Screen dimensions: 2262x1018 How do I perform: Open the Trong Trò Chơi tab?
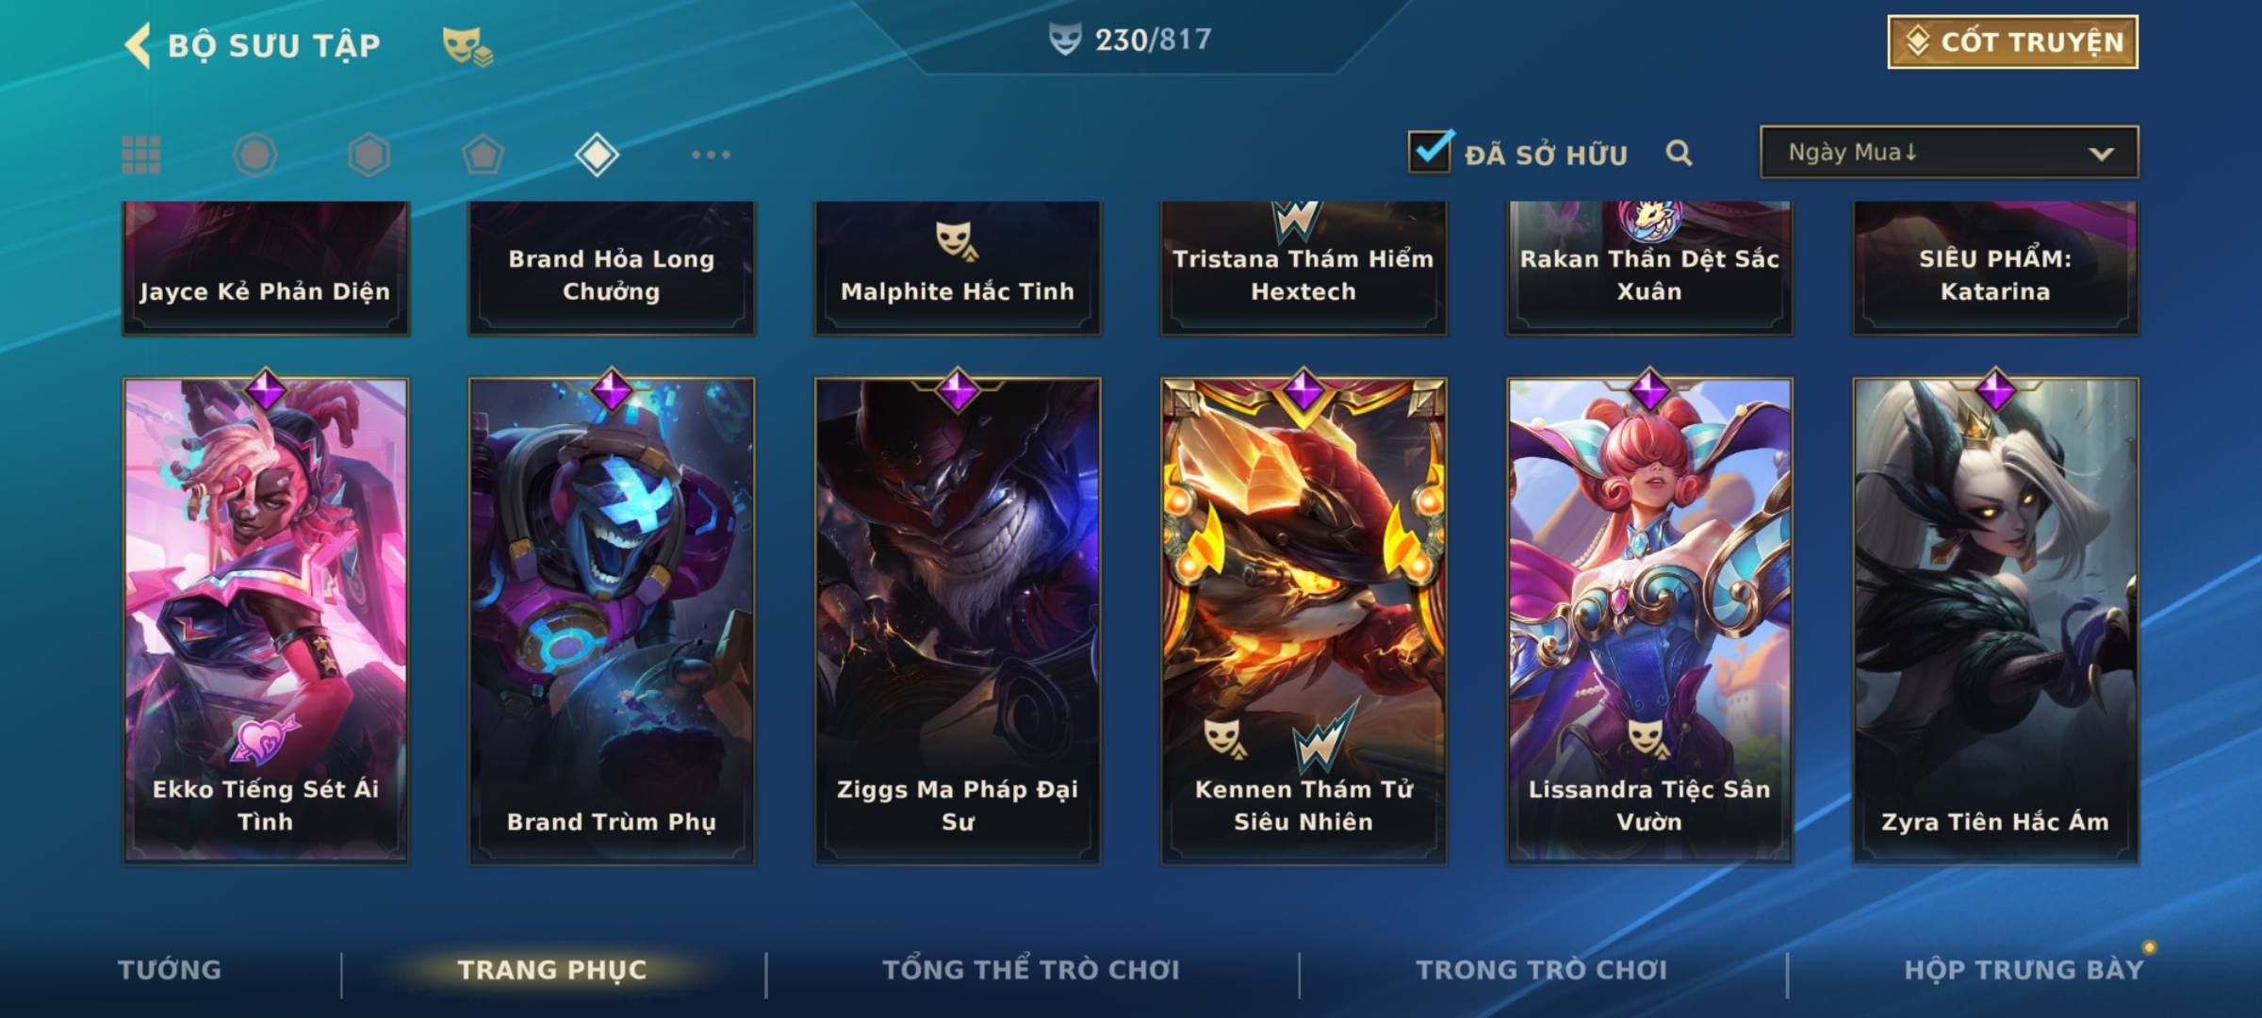pos(1542,970)
